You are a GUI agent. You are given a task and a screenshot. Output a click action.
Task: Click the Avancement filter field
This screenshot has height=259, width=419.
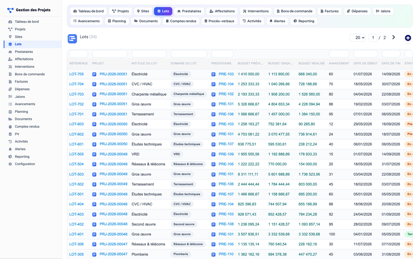(339, 54)
